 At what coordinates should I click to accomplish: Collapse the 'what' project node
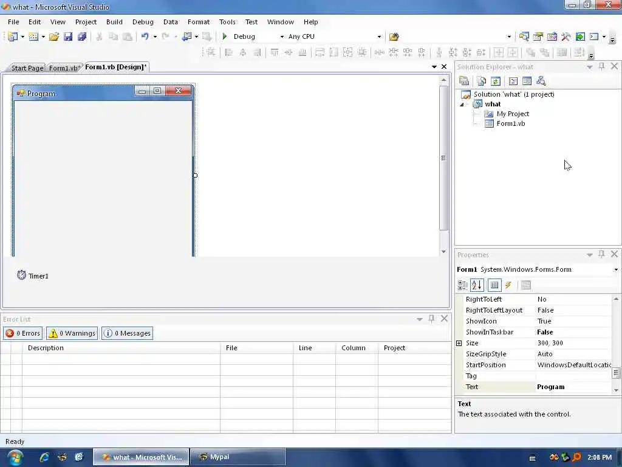coord(462,105)
